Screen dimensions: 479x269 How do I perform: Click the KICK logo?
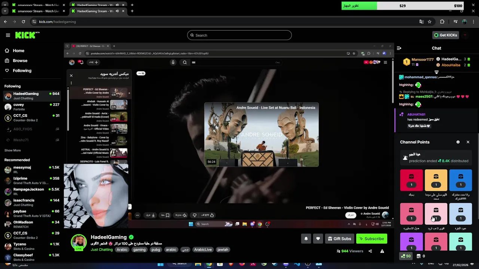pyautogui.click(x=27, y=35)
